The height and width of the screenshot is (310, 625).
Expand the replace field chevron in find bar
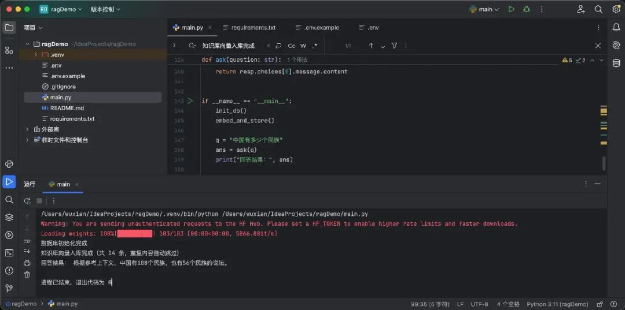click(174, 46)
